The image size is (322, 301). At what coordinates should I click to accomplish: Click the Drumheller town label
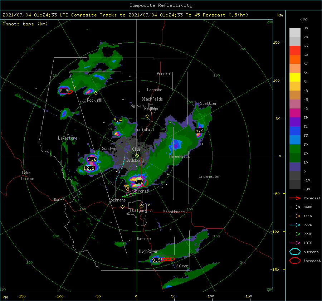(x=210, y=176)
